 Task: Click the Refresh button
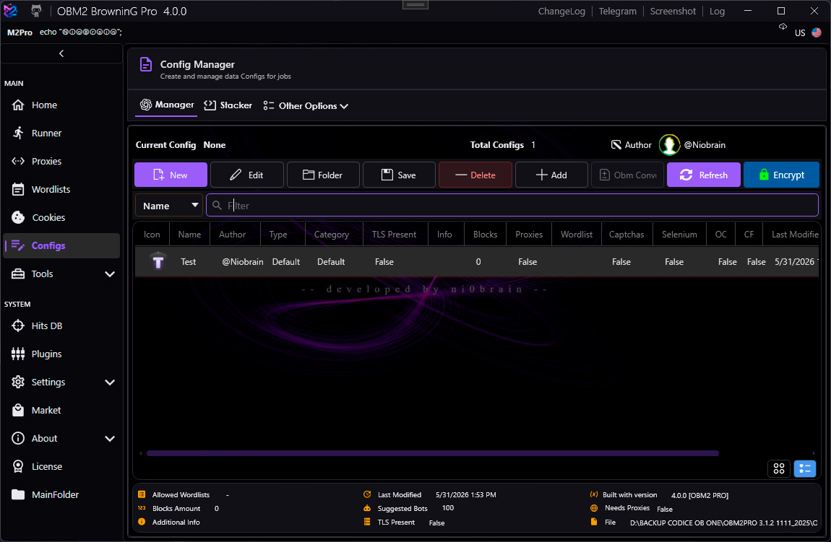coord(703,175)
